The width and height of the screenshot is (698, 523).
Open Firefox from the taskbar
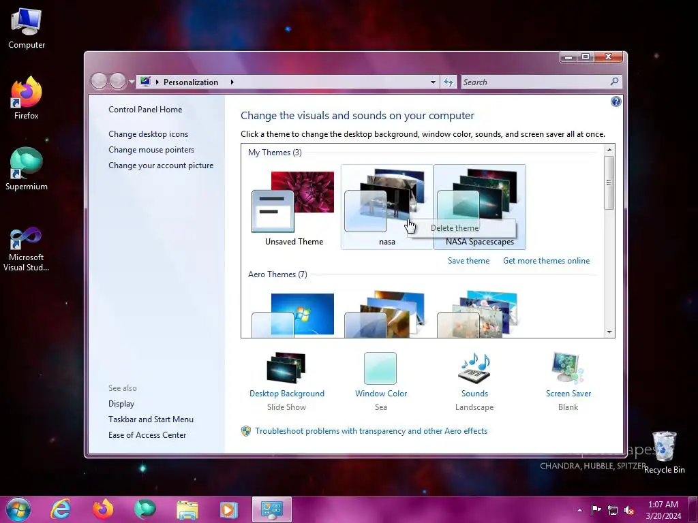coord(103,509)
